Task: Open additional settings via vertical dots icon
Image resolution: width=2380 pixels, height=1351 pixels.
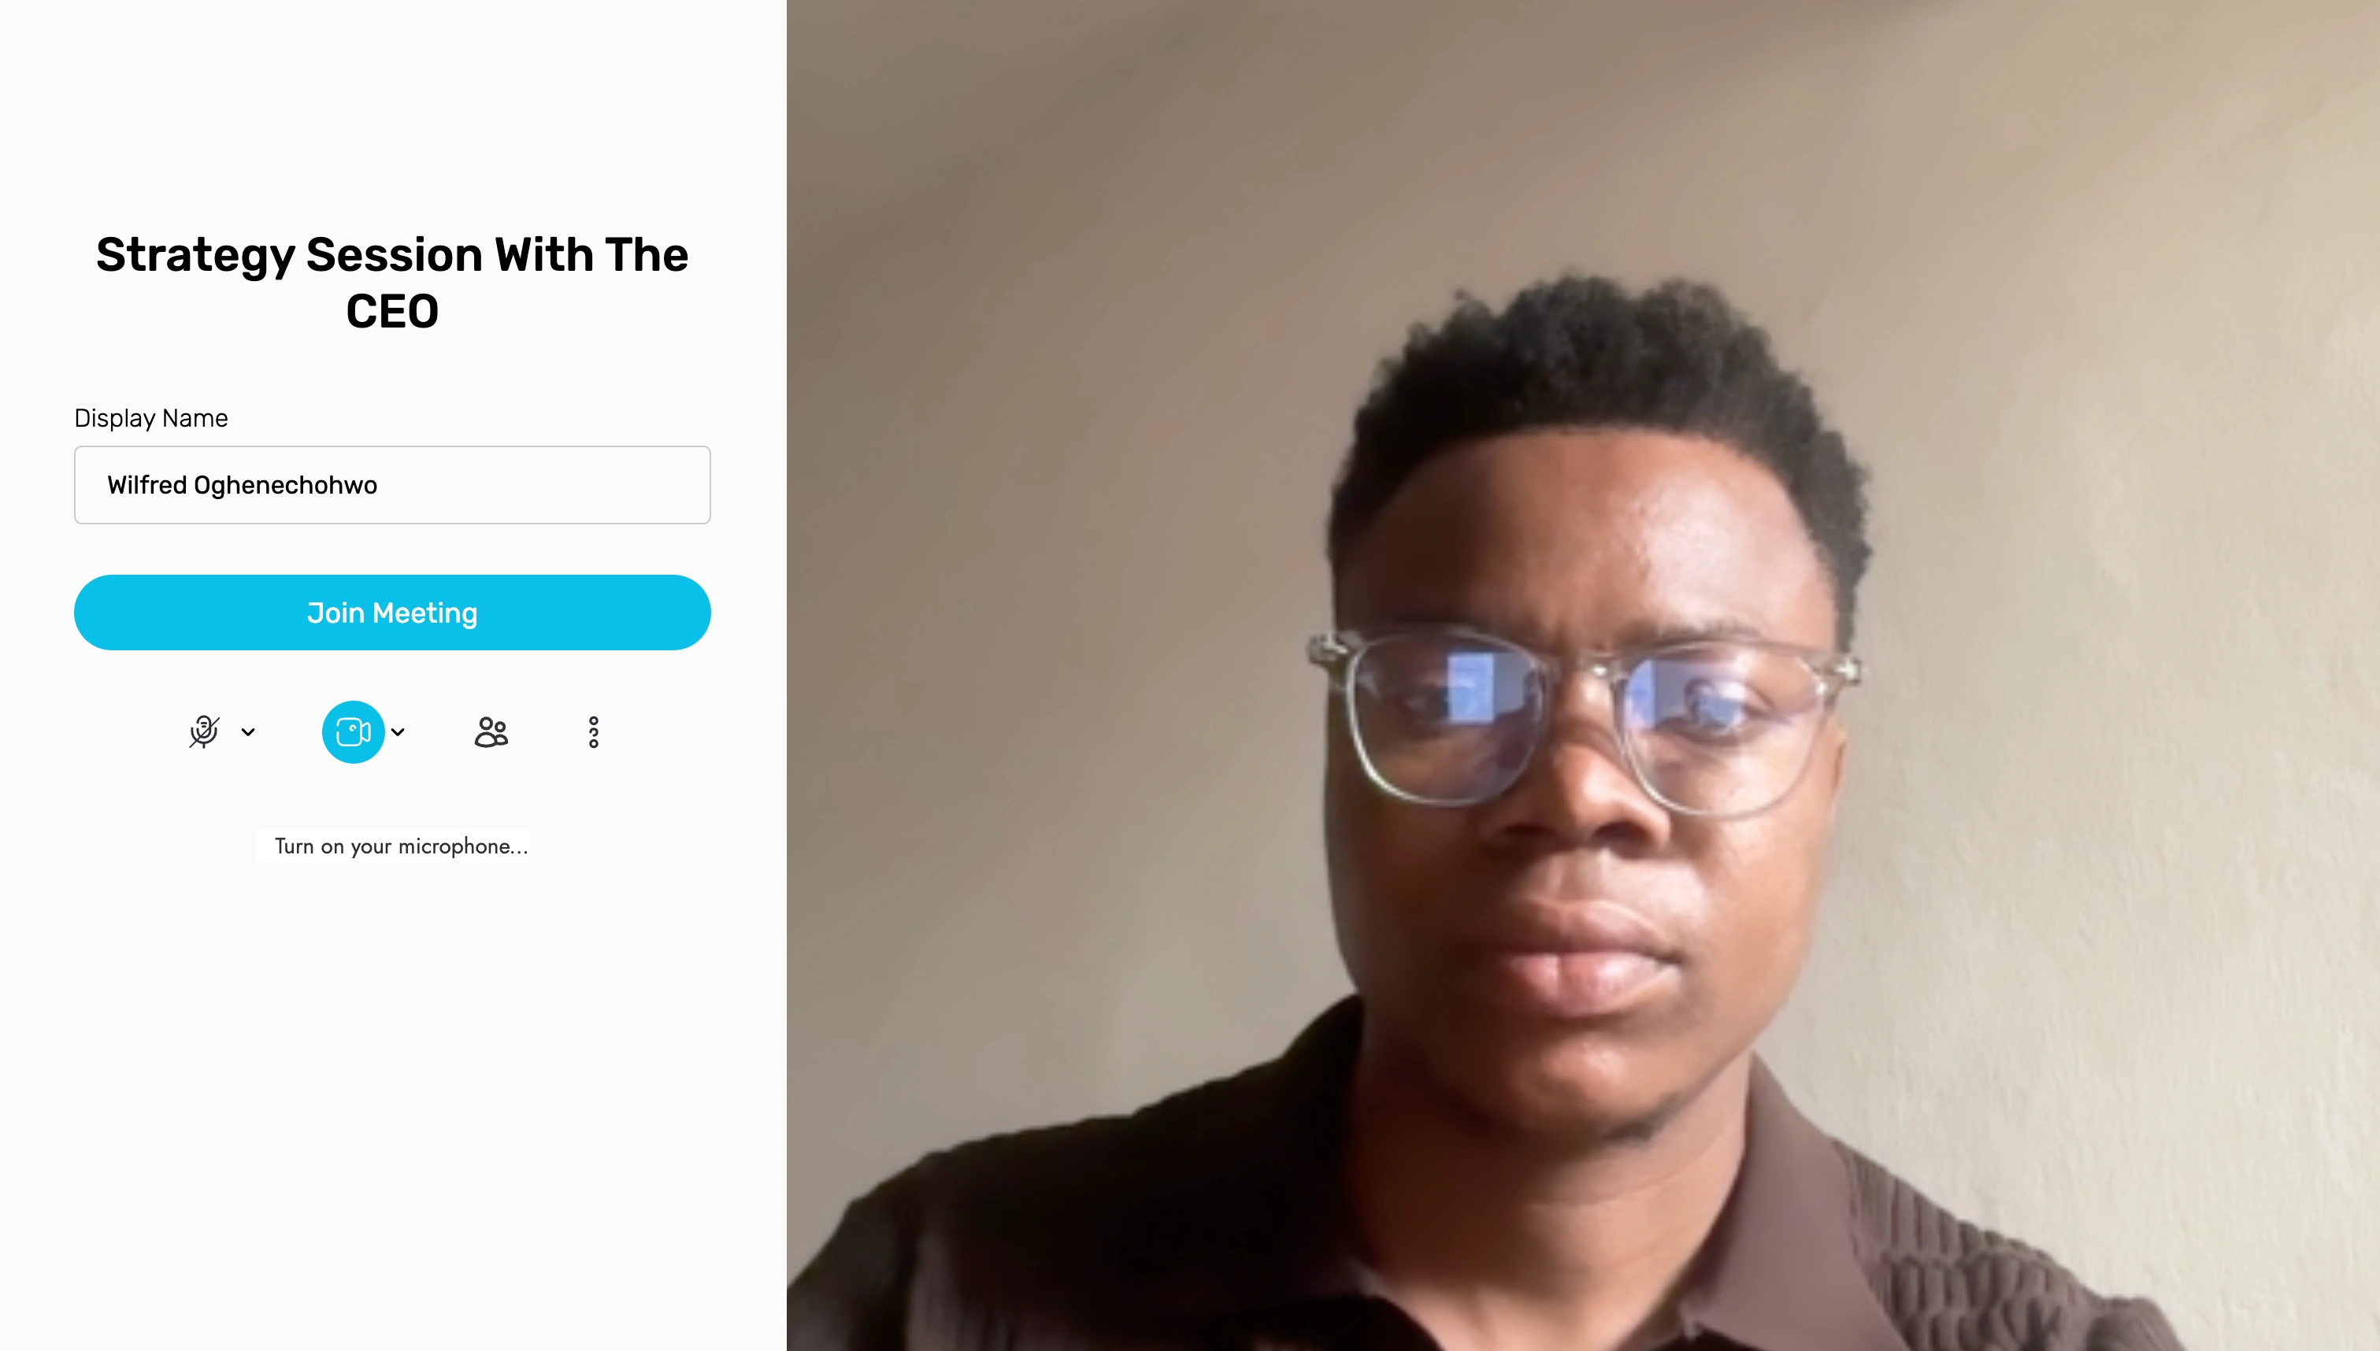Action: click(594, 732)
